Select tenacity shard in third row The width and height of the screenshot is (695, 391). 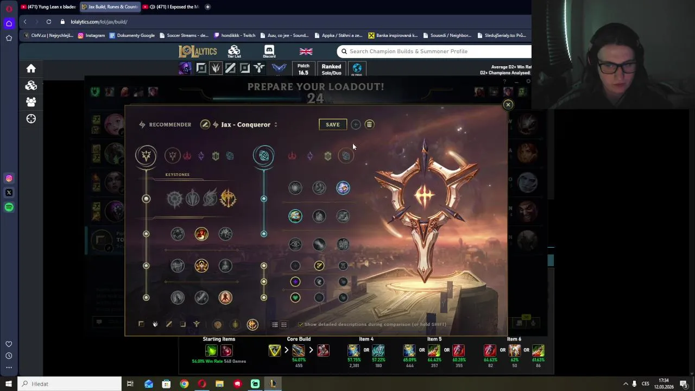pos(319,298)
